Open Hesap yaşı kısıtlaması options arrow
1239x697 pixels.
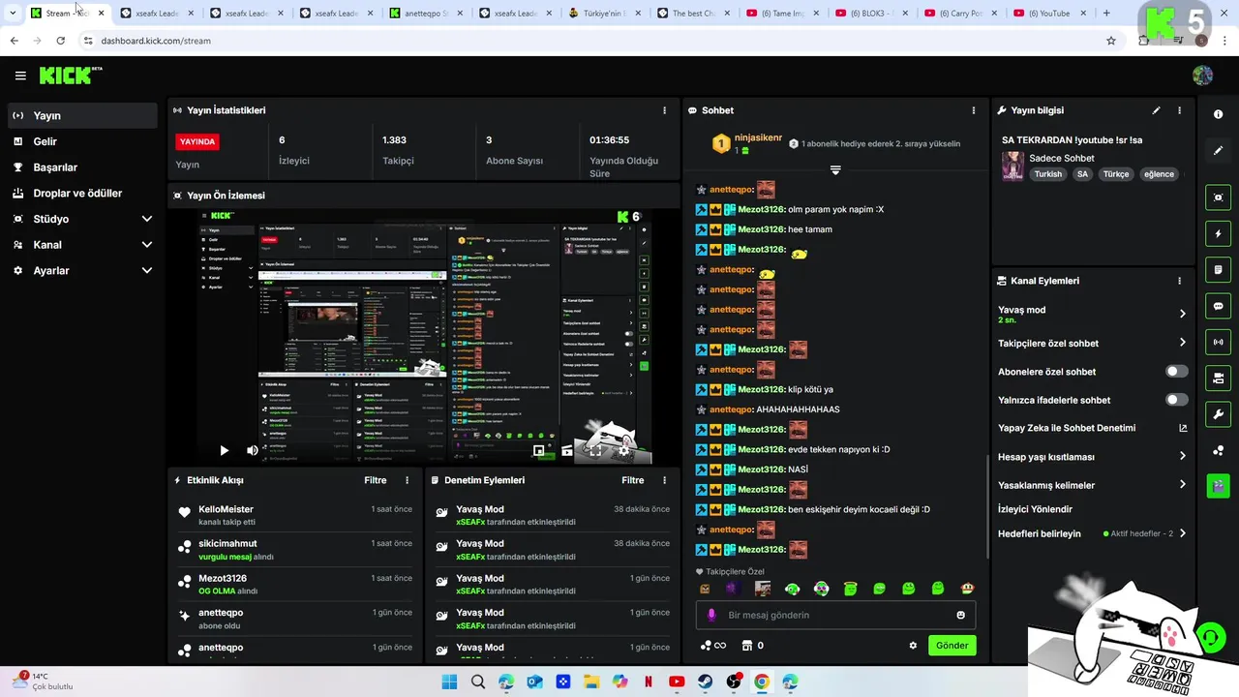point(1182,456)
